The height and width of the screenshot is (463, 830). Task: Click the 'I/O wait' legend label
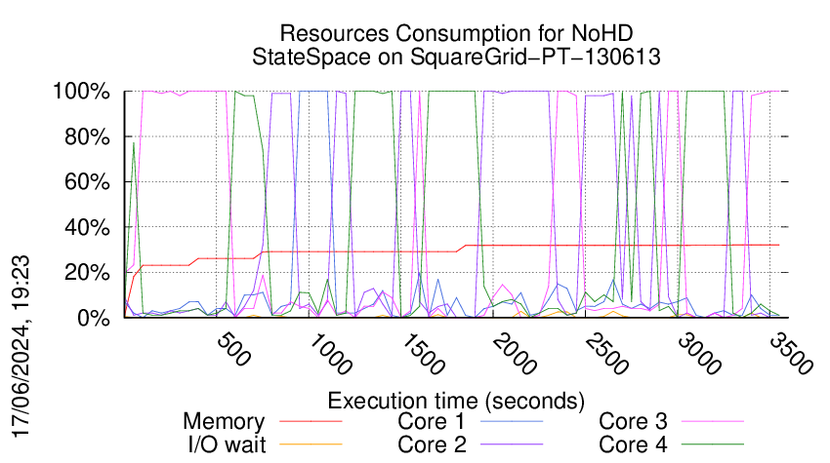click(227, 444)
